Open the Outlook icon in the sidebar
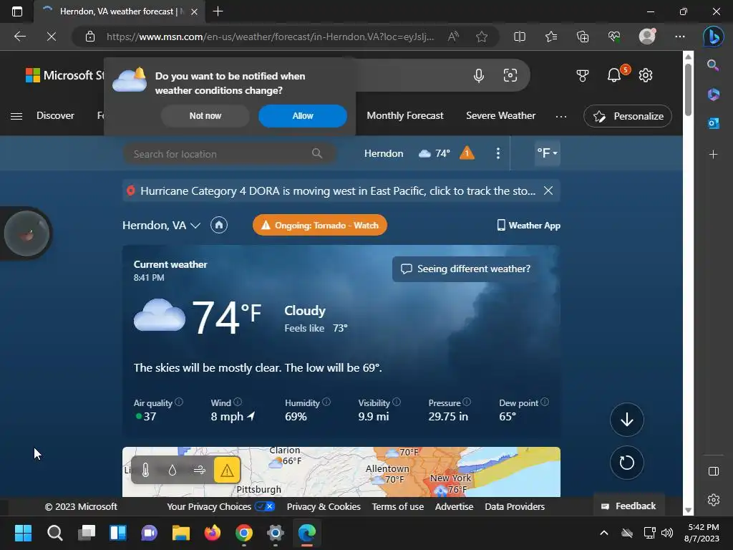 (x=714, y=123)
